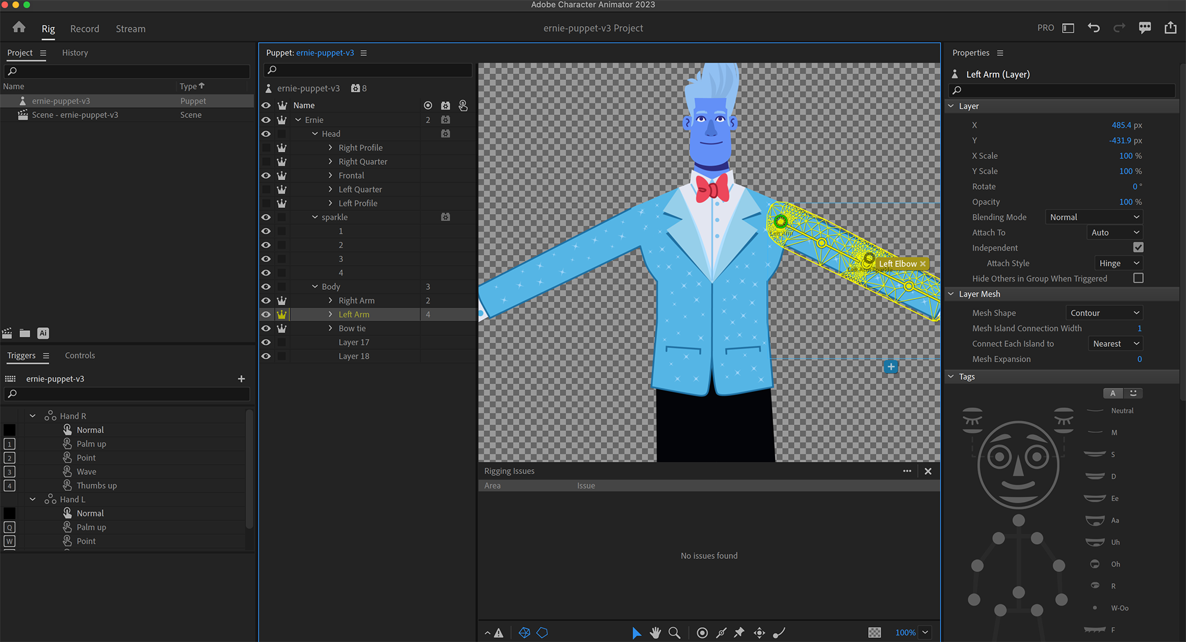The image size is (1186, 642).
Task: Switch to the Stream tab
Action: click(x=130, y=28)
